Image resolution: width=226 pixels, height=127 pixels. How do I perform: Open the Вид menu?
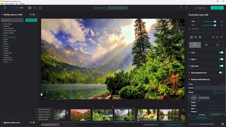point(17,4)
